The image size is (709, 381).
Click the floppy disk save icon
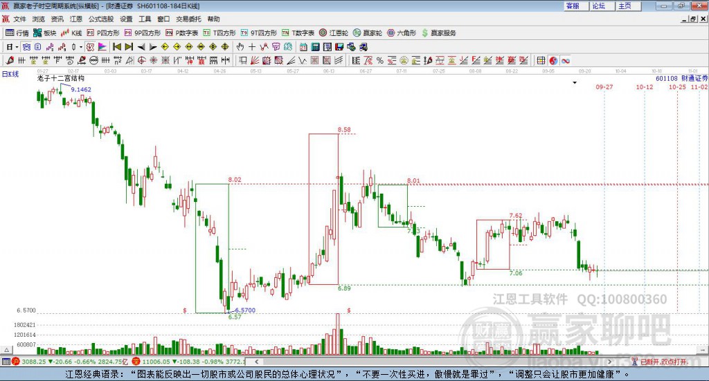[x=339, y=47]
